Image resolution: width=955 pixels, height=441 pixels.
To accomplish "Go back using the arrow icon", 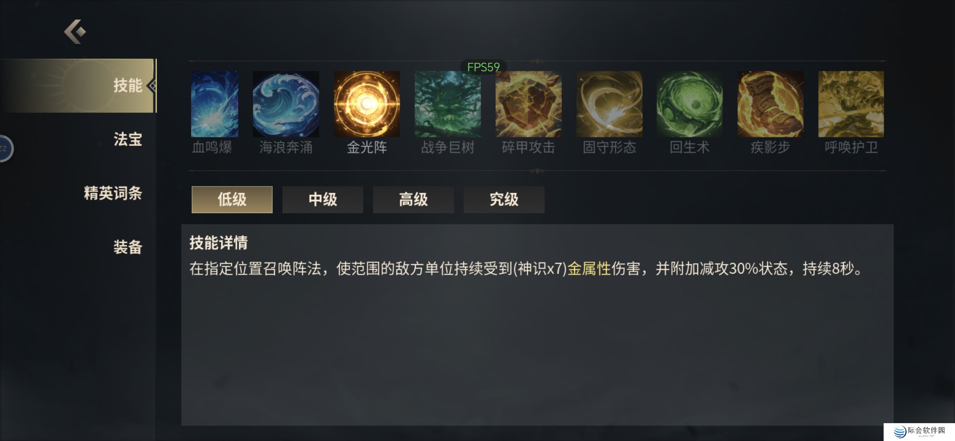I will tap(75, 32).
